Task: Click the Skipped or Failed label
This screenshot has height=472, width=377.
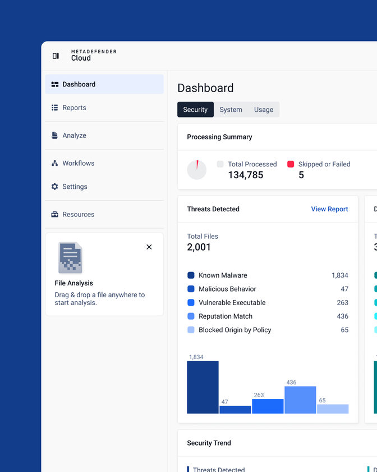Action: point(324,164)
